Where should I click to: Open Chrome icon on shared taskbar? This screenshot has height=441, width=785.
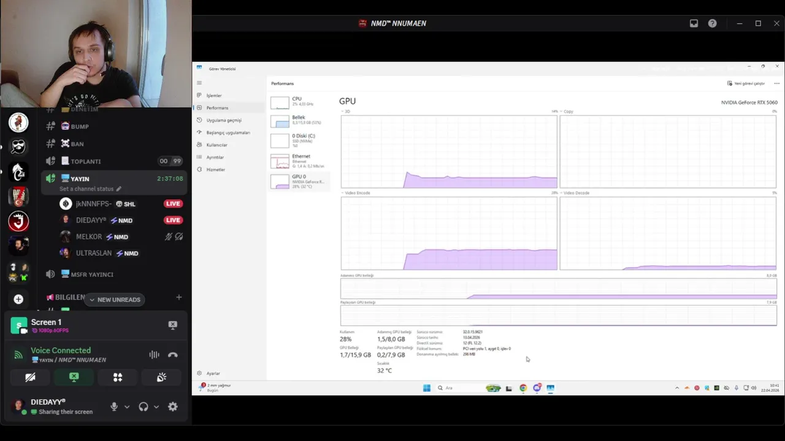(x=523, y=388)
